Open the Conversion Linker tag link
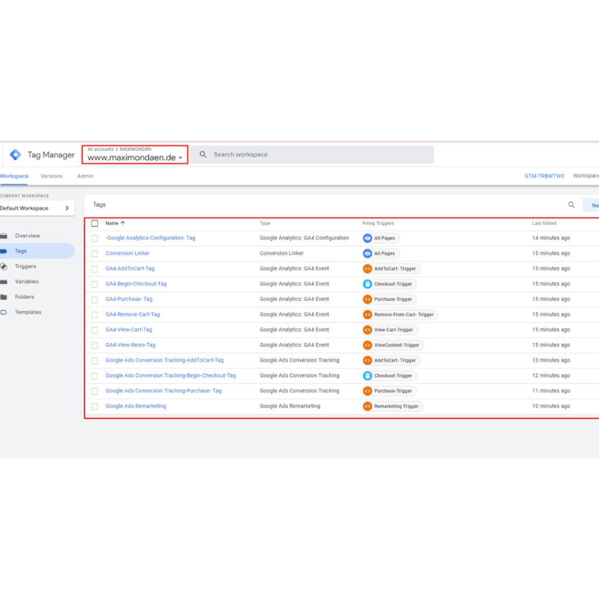Screen dimensions: 599x599 128,253
